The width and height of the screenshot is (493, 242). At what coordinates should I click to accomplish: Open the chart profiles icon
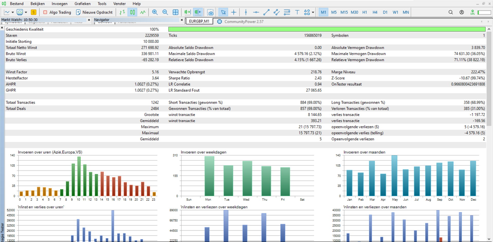(x=20, y=12)
